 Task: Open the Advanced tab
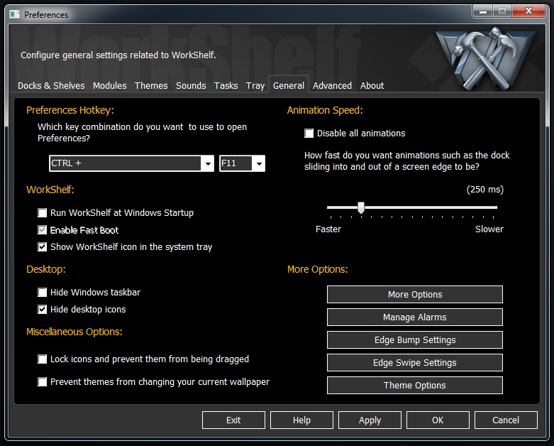click(x=332, y=86)
